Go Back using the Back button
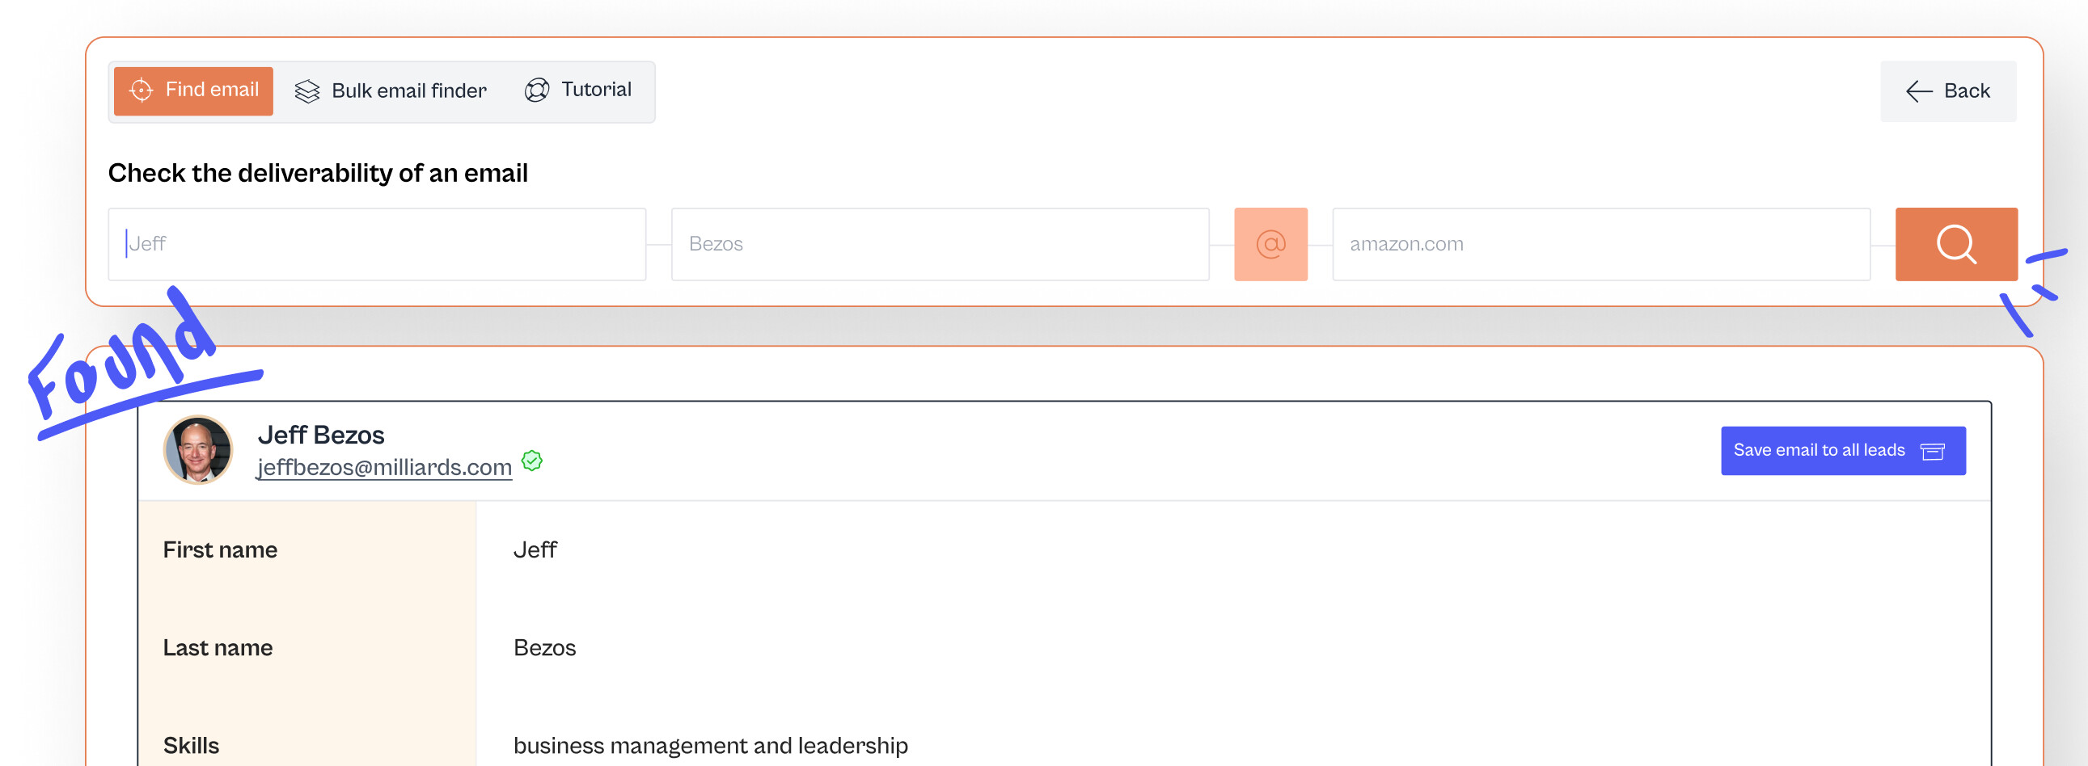 pyautogui.click(x=1948, y=91)
